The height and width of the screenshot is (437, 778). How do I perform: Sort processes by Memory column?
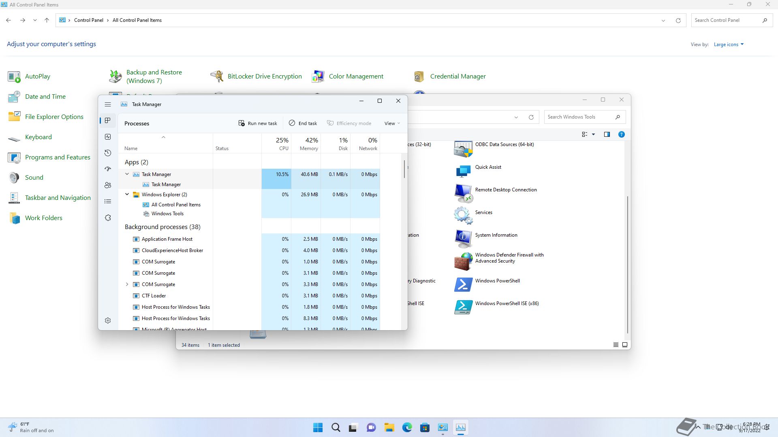pos(309,144)
